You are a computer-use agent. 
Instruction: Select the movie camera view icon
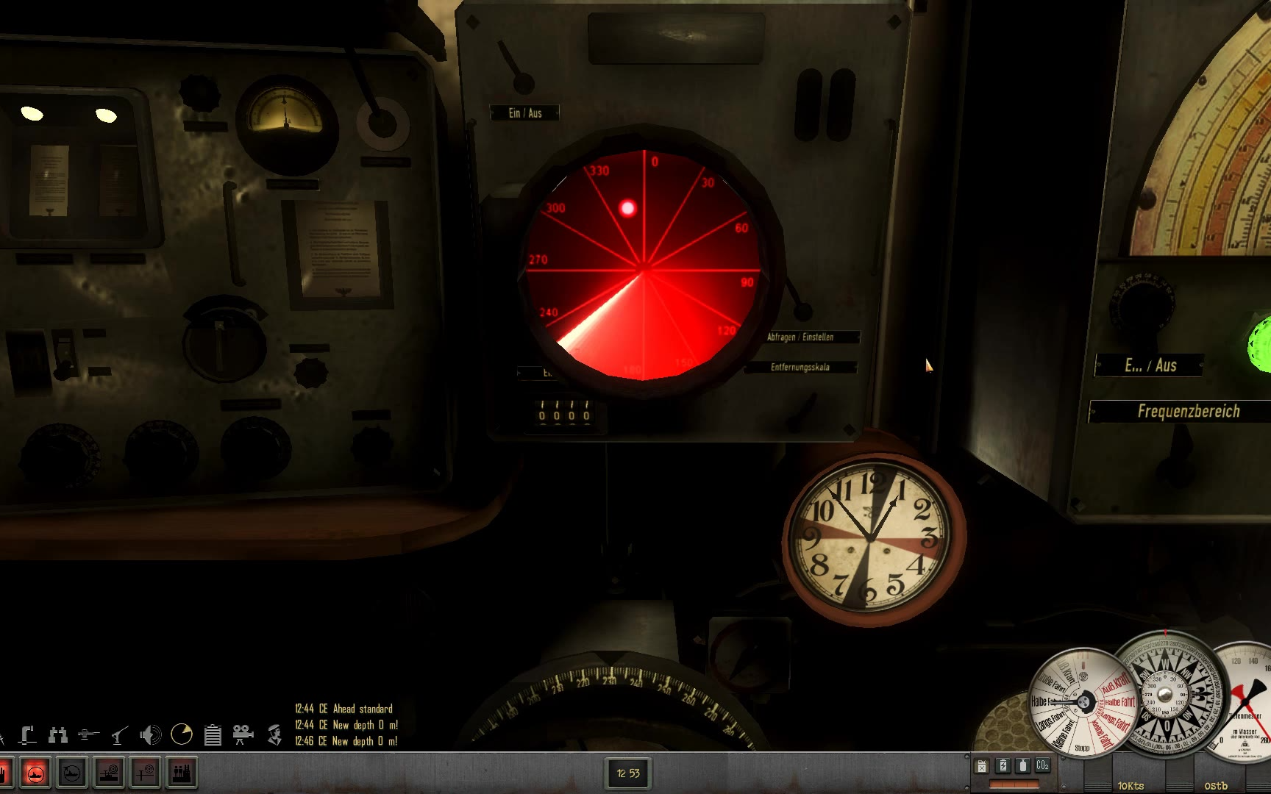coord(243,734)
